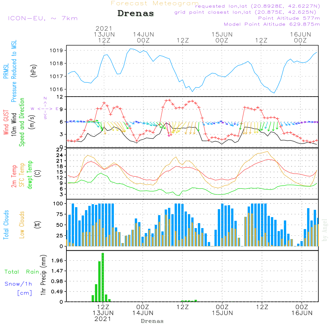Click the 'Speed and Direction' green label
This screenshot has height=332, width=332.
[x=22, y=122]
